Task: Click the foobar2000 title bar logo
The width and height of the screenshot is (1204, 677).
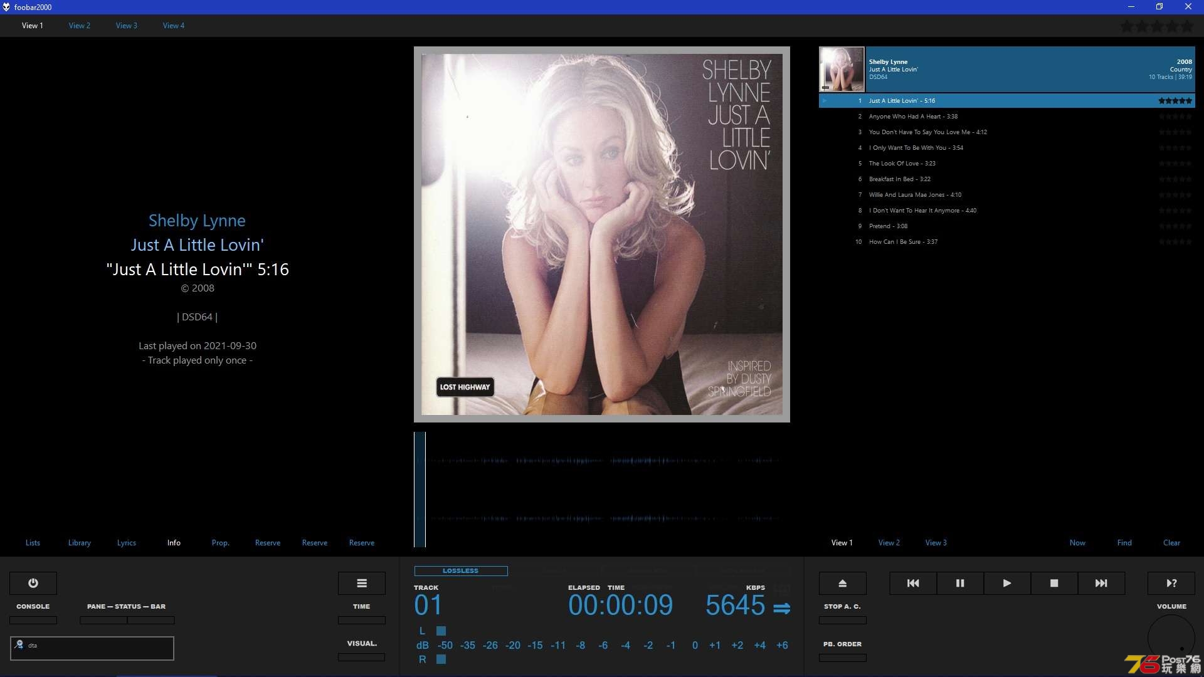Action: point(6,7)
